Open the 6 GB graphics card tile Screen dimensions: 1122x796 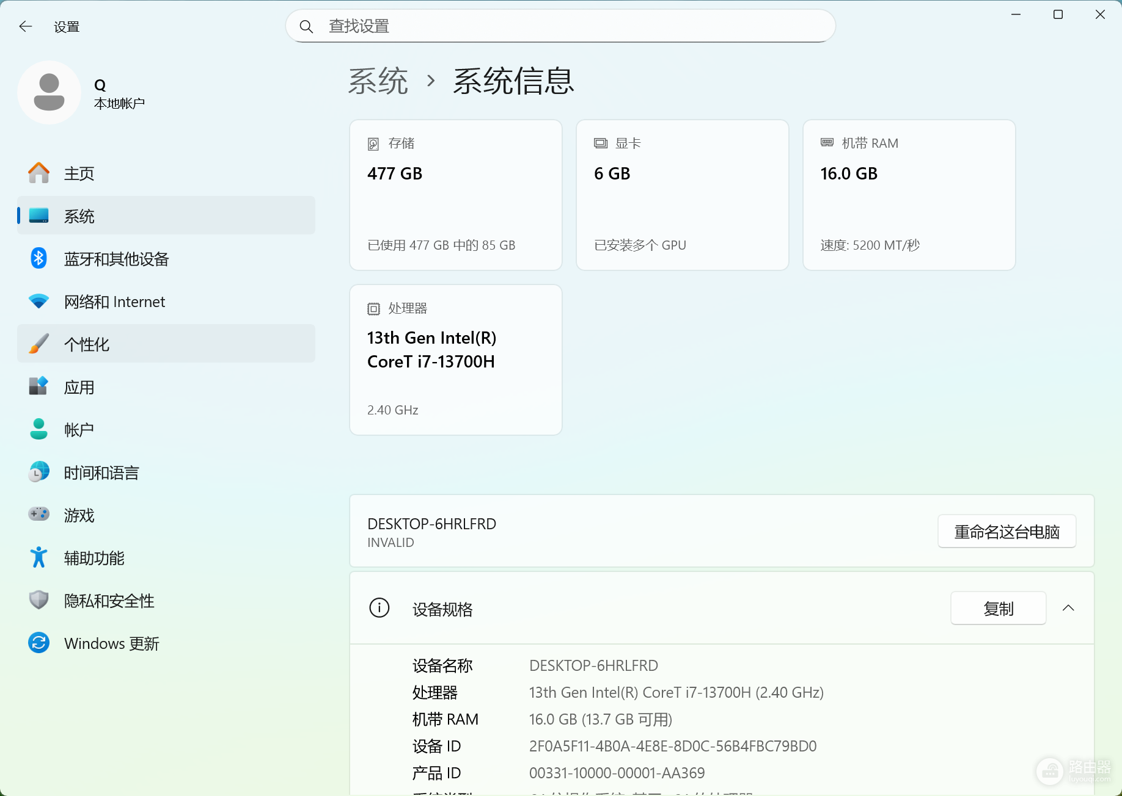(x=683, y=195)
